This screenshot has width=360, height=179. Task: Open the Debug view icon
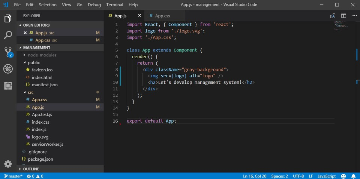coord(8,69)
